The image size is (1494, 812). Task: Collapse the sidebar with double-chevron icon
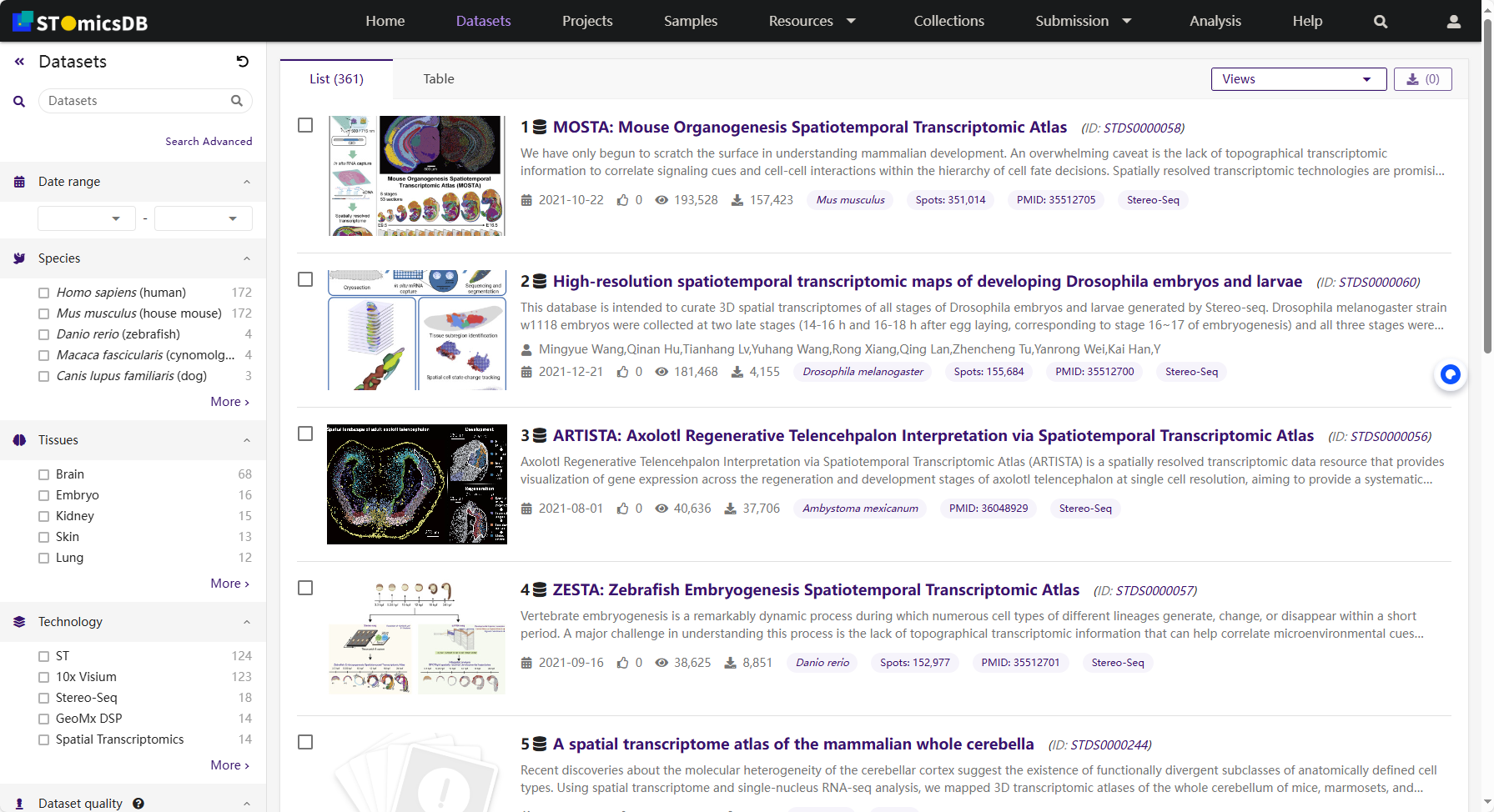coord(19,62)
